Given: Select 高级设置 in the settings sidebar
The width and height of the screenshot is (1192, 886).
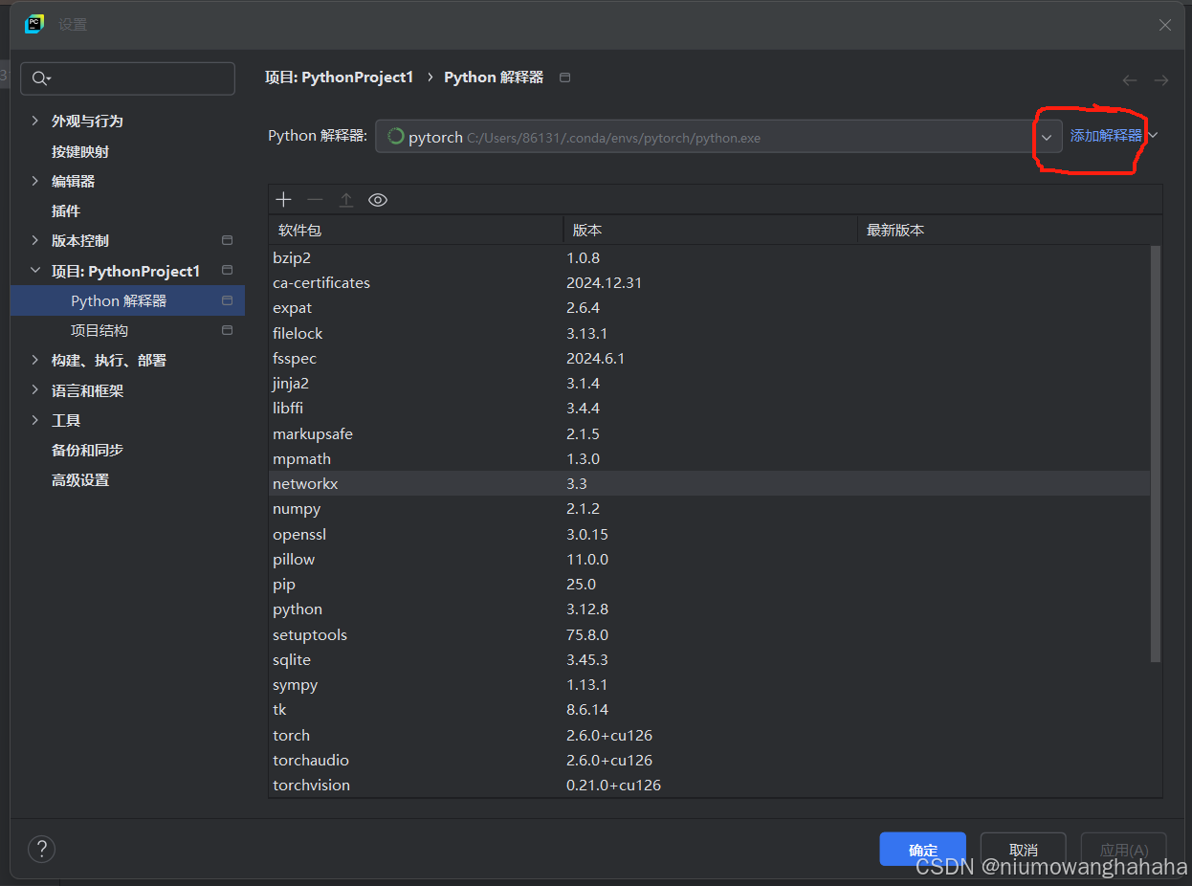Looking at the screenshot, I should [x=80, y=479].
